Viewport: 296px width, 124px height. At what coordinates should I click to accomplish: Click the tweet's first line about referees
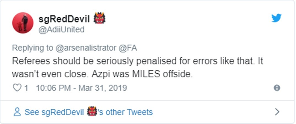pos(138,61)
